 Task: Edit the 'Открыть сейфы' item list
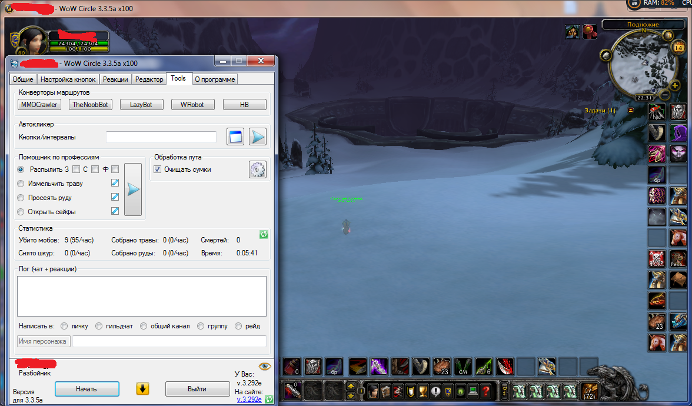point(115,211)
